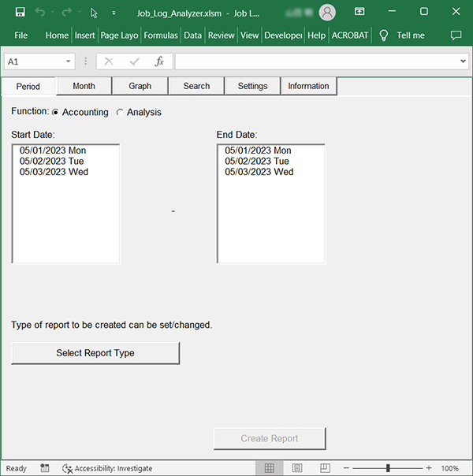The width and height of the screenshot is (473, 476).
Task: Open the Redo history dropdown arrow
Action: 80,12
